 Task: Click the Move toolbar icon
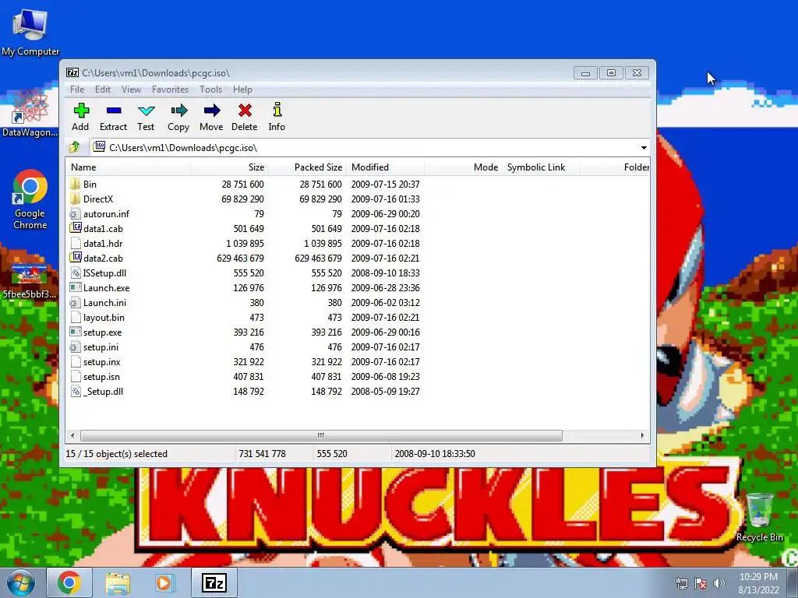(211, 111)
